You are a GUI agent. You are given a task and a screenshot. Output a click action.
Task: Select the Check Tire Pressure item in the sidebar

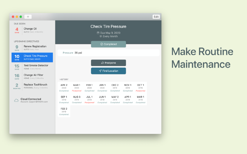click(32, 57)
